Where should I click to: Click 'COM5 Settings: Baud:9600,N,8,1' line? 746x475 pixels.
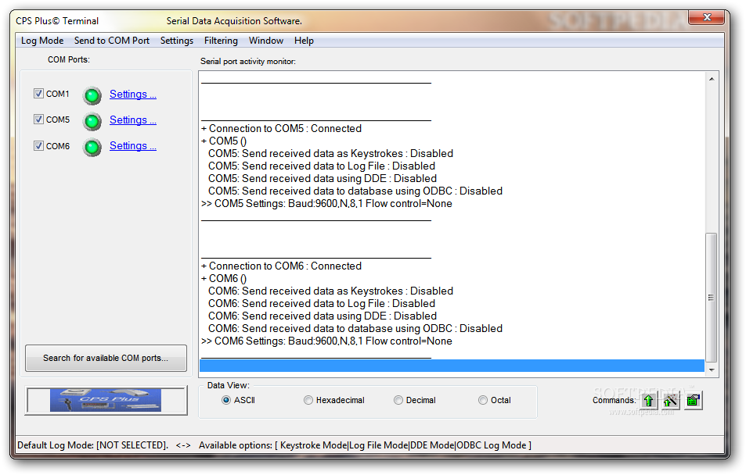tap(326, 204)
